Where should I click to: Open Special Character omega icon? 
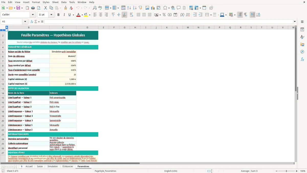[x=165, y=8]
